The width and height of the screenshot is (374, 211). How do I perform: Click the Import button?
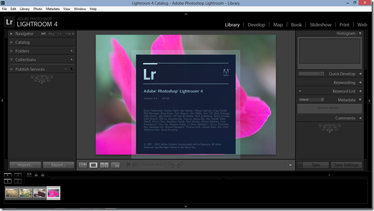click(26, 165)
